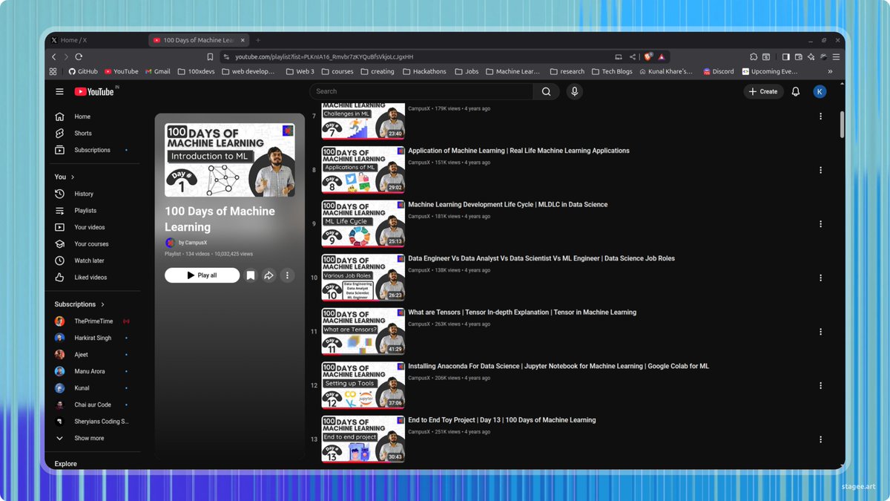Open the Gmail bookmark
This screenshot has height=501, width=890.
point(158,71)
